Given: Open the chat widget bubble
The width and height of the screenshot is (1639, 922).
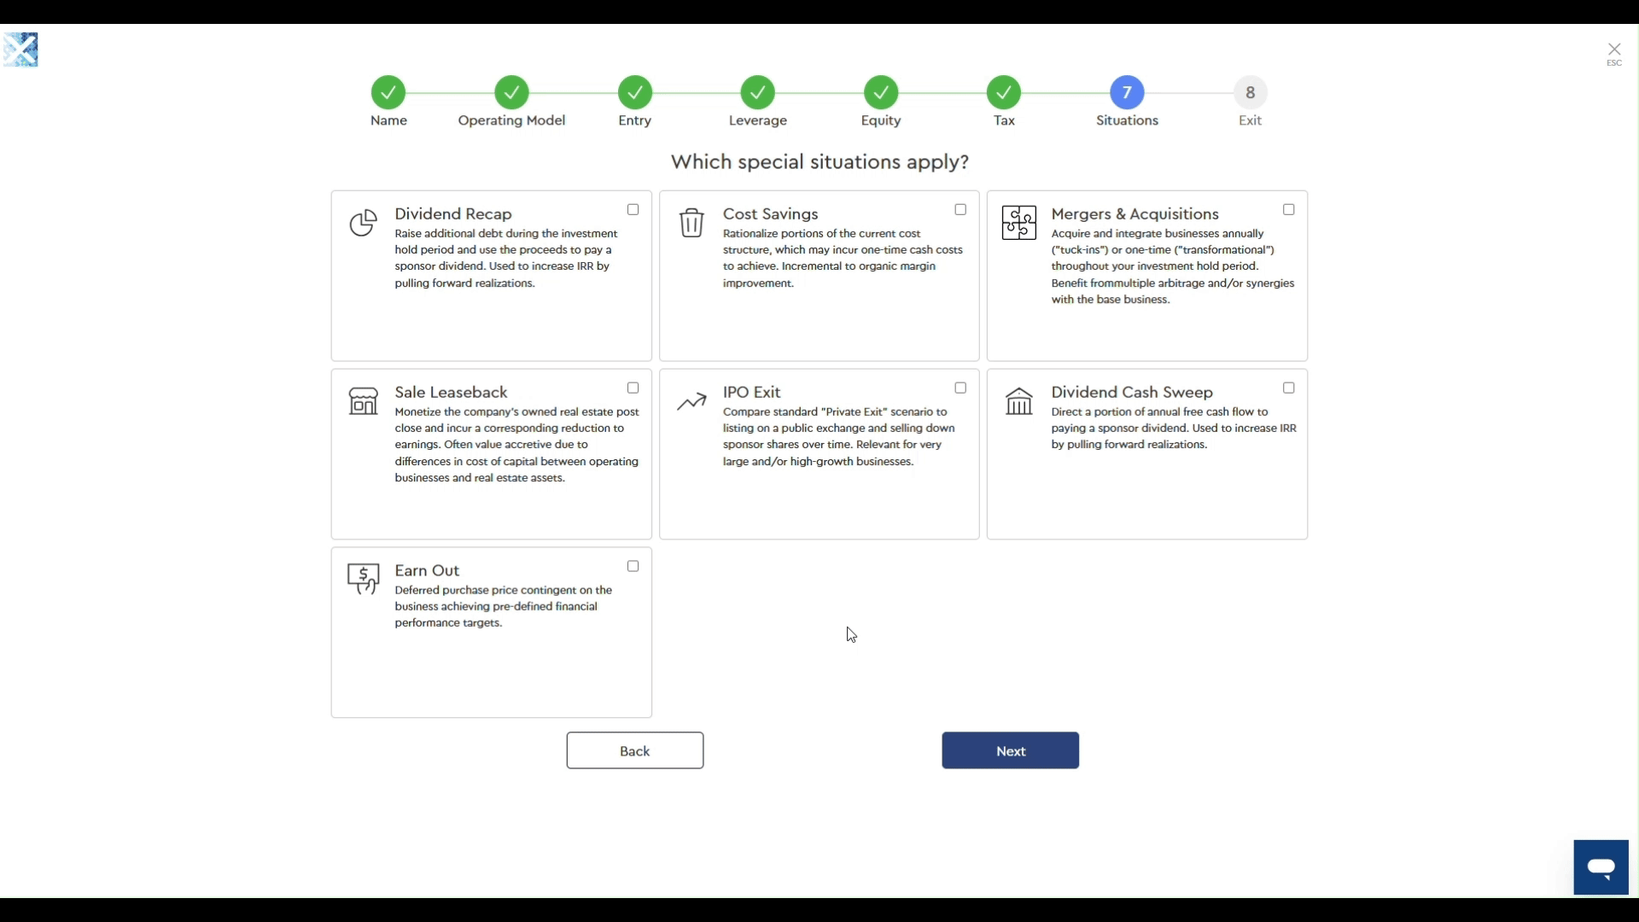Looking at the screenshot, I should (x=1601, y=867).
